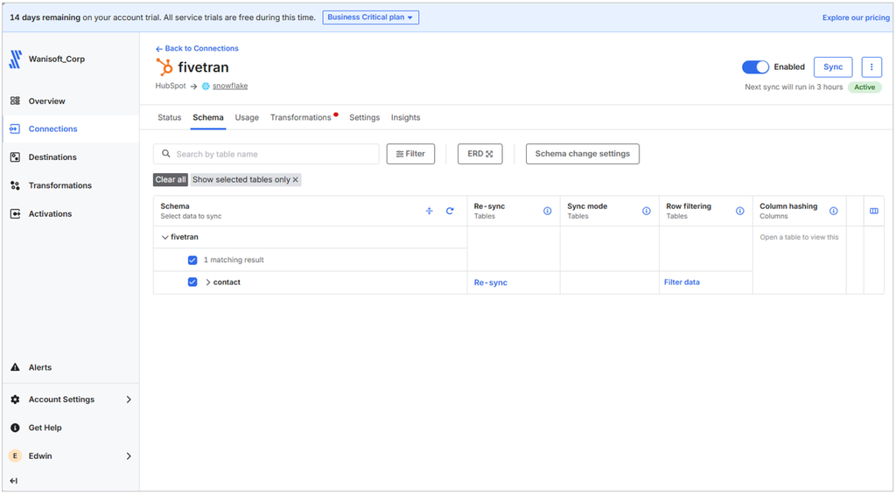The image size is (896, 494).
Task: Uncheck the contact table checkbox
Action: click(x=192, y=282)
